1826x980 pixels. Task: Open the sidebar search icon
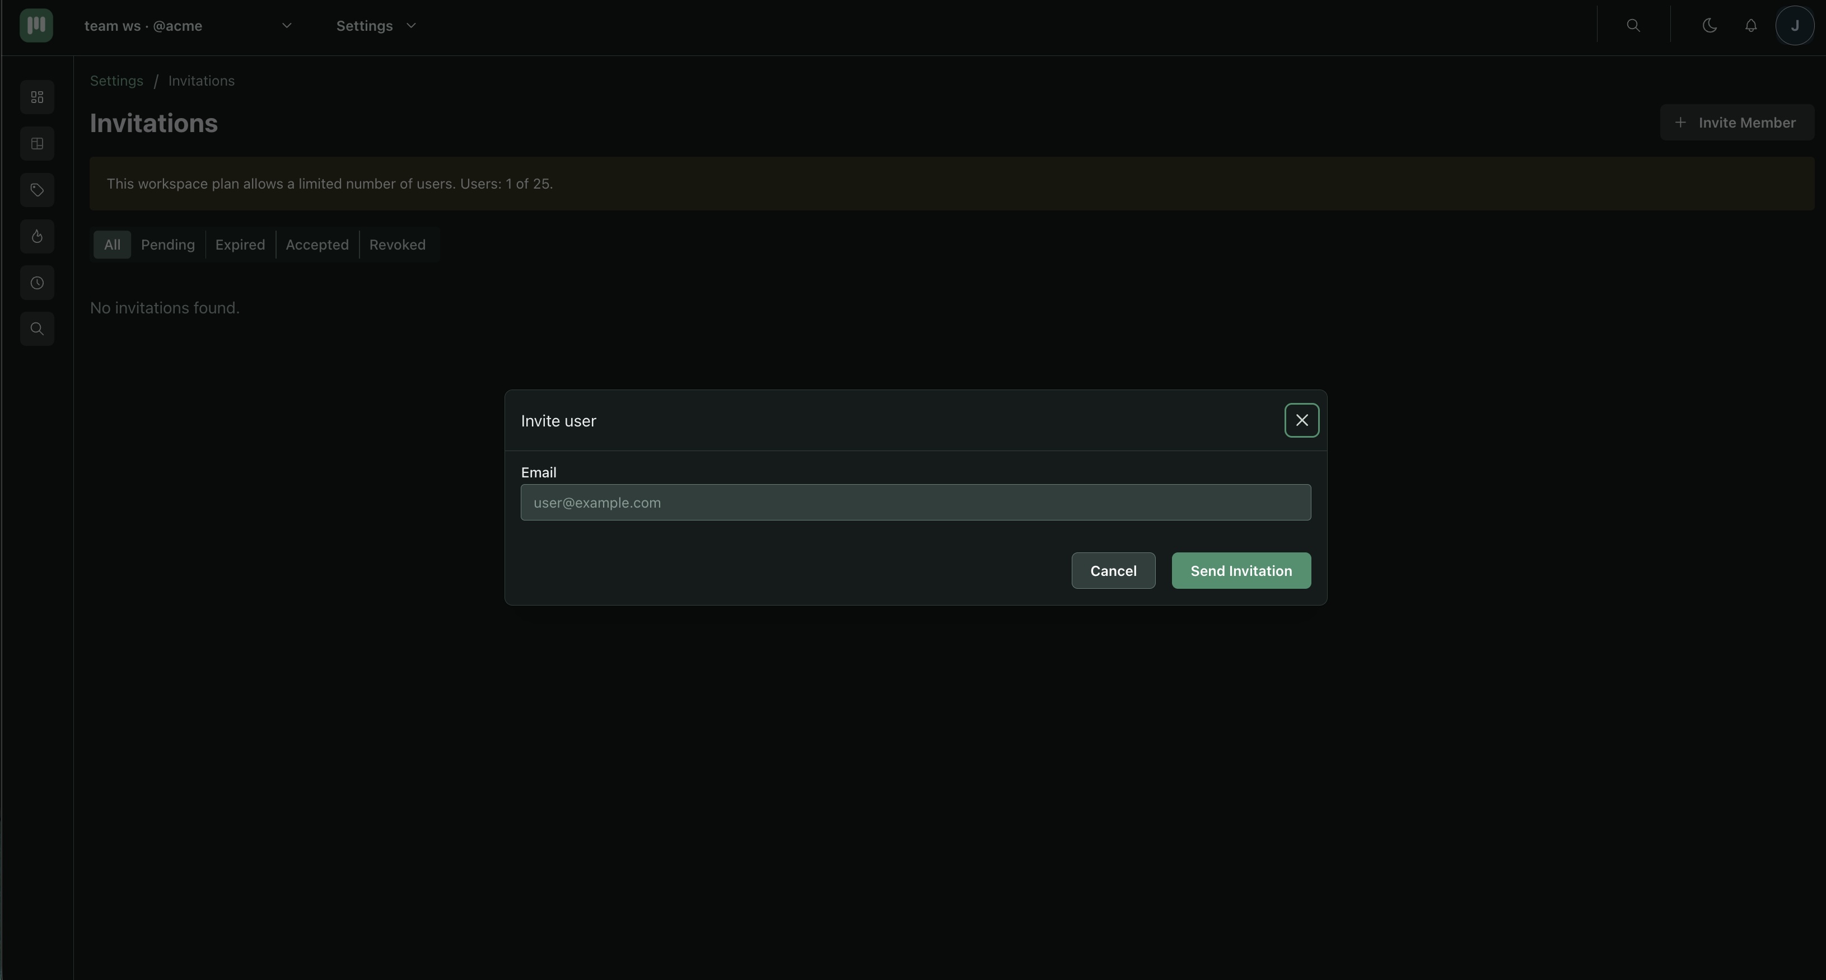[x=37, y=329]
